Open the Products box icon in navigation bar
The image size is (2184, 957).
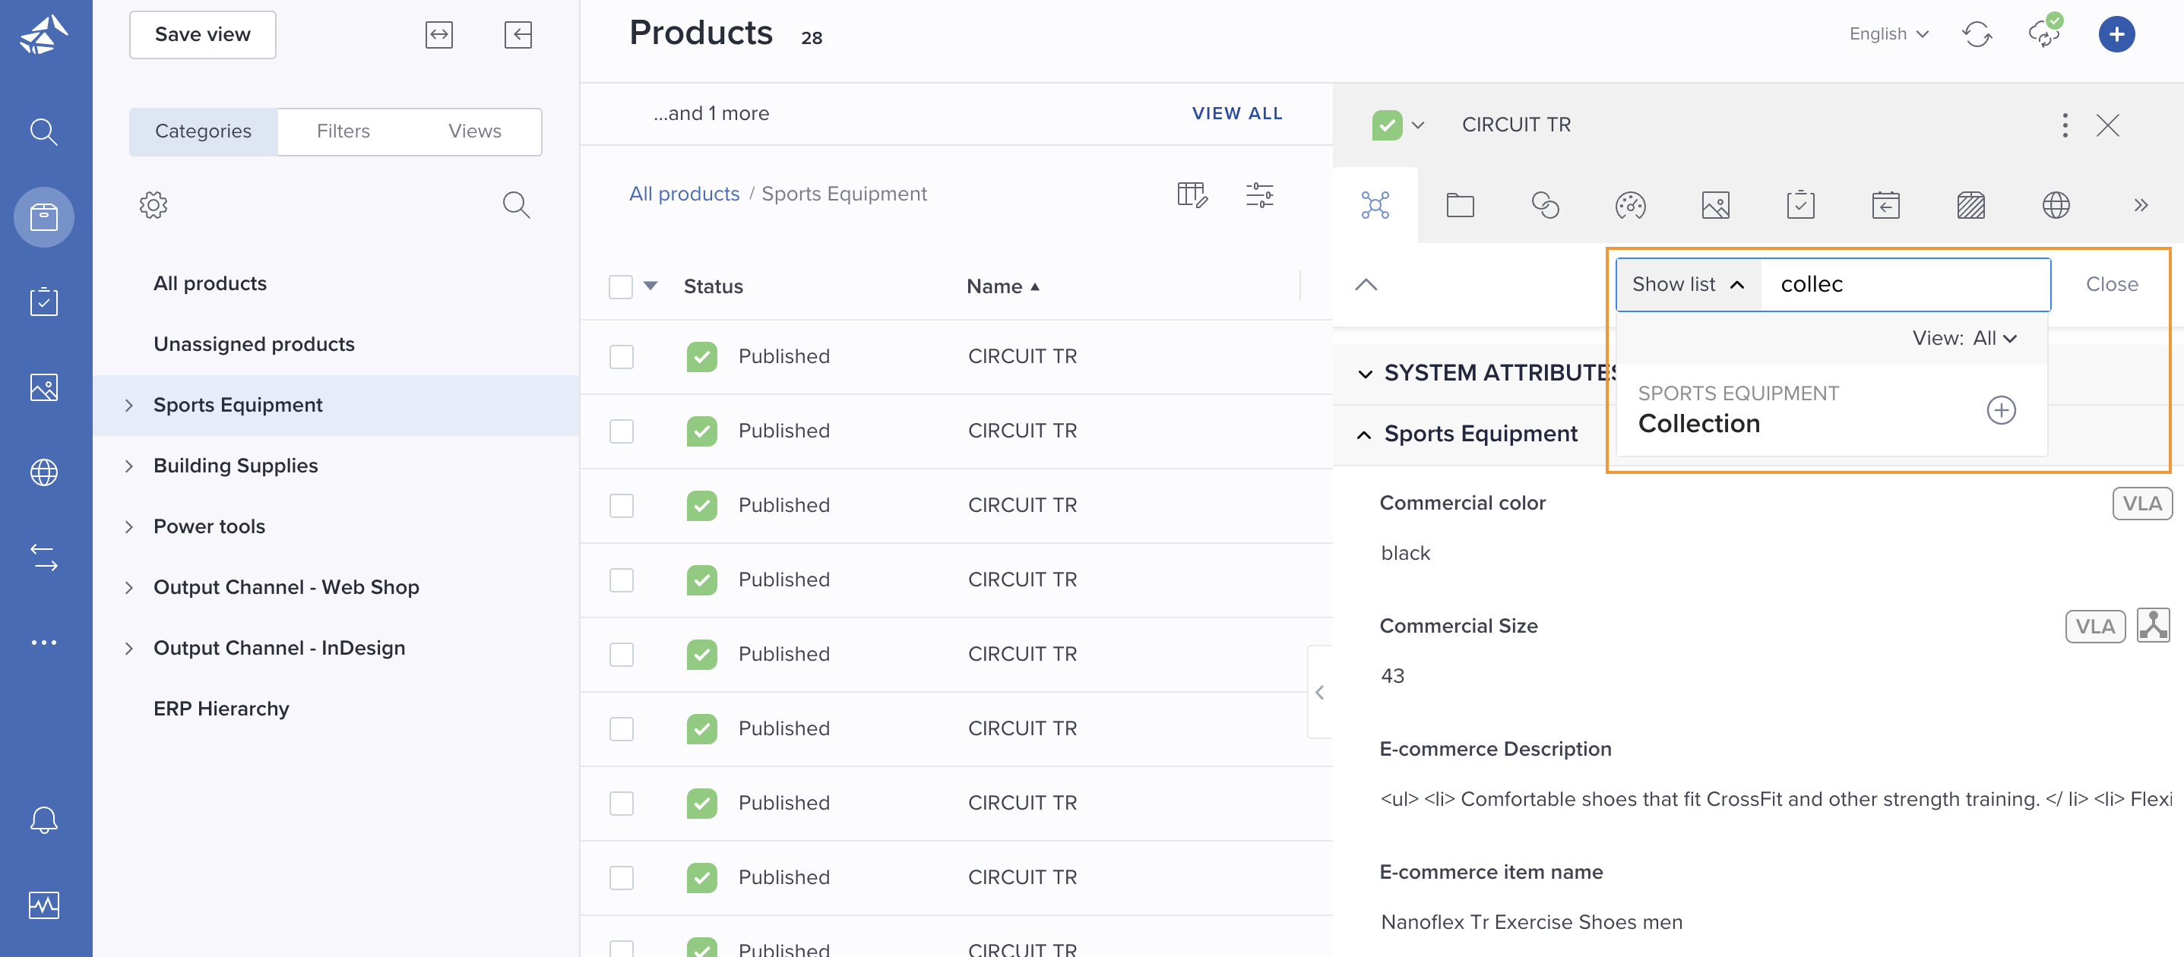pos(44,217)
